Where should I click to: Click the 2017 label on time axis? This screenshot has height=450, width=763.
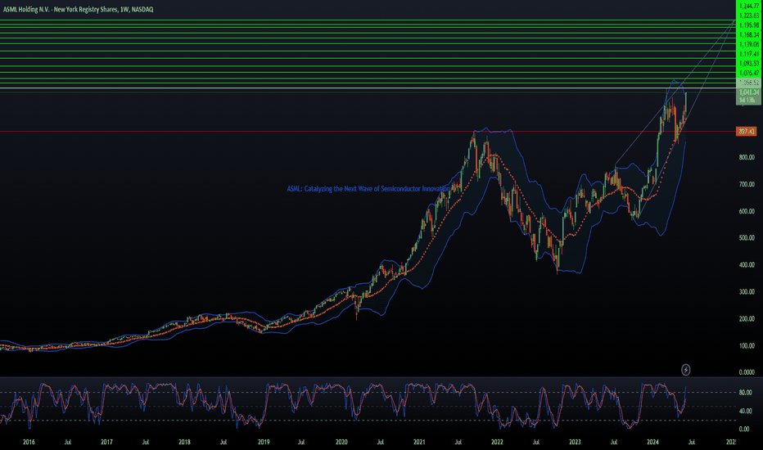click(106, 442)
